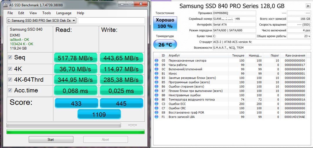Click 4K read result 36,70 MB/s
This screenshot has width=313, height=148.
tap(75, 69)
